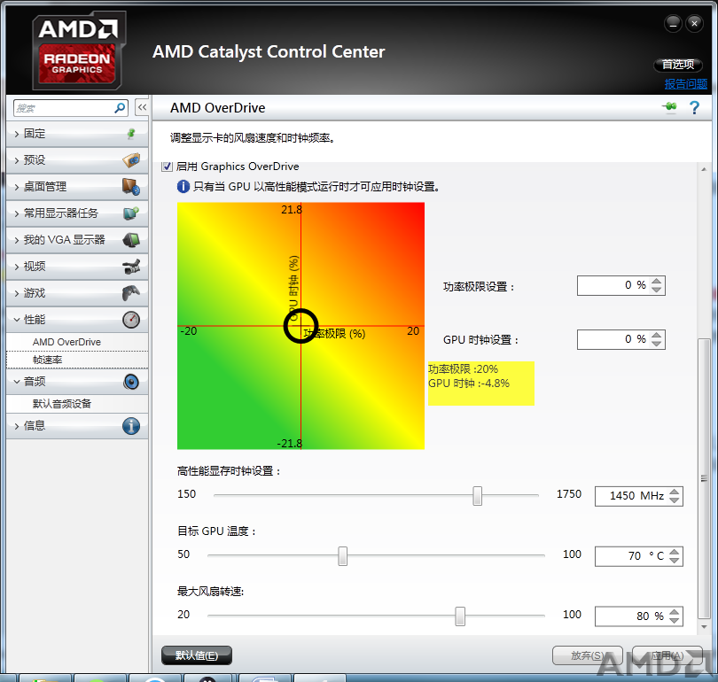
Task: Click the 游戏 gamepad icon
Action: tap(131, 293)
